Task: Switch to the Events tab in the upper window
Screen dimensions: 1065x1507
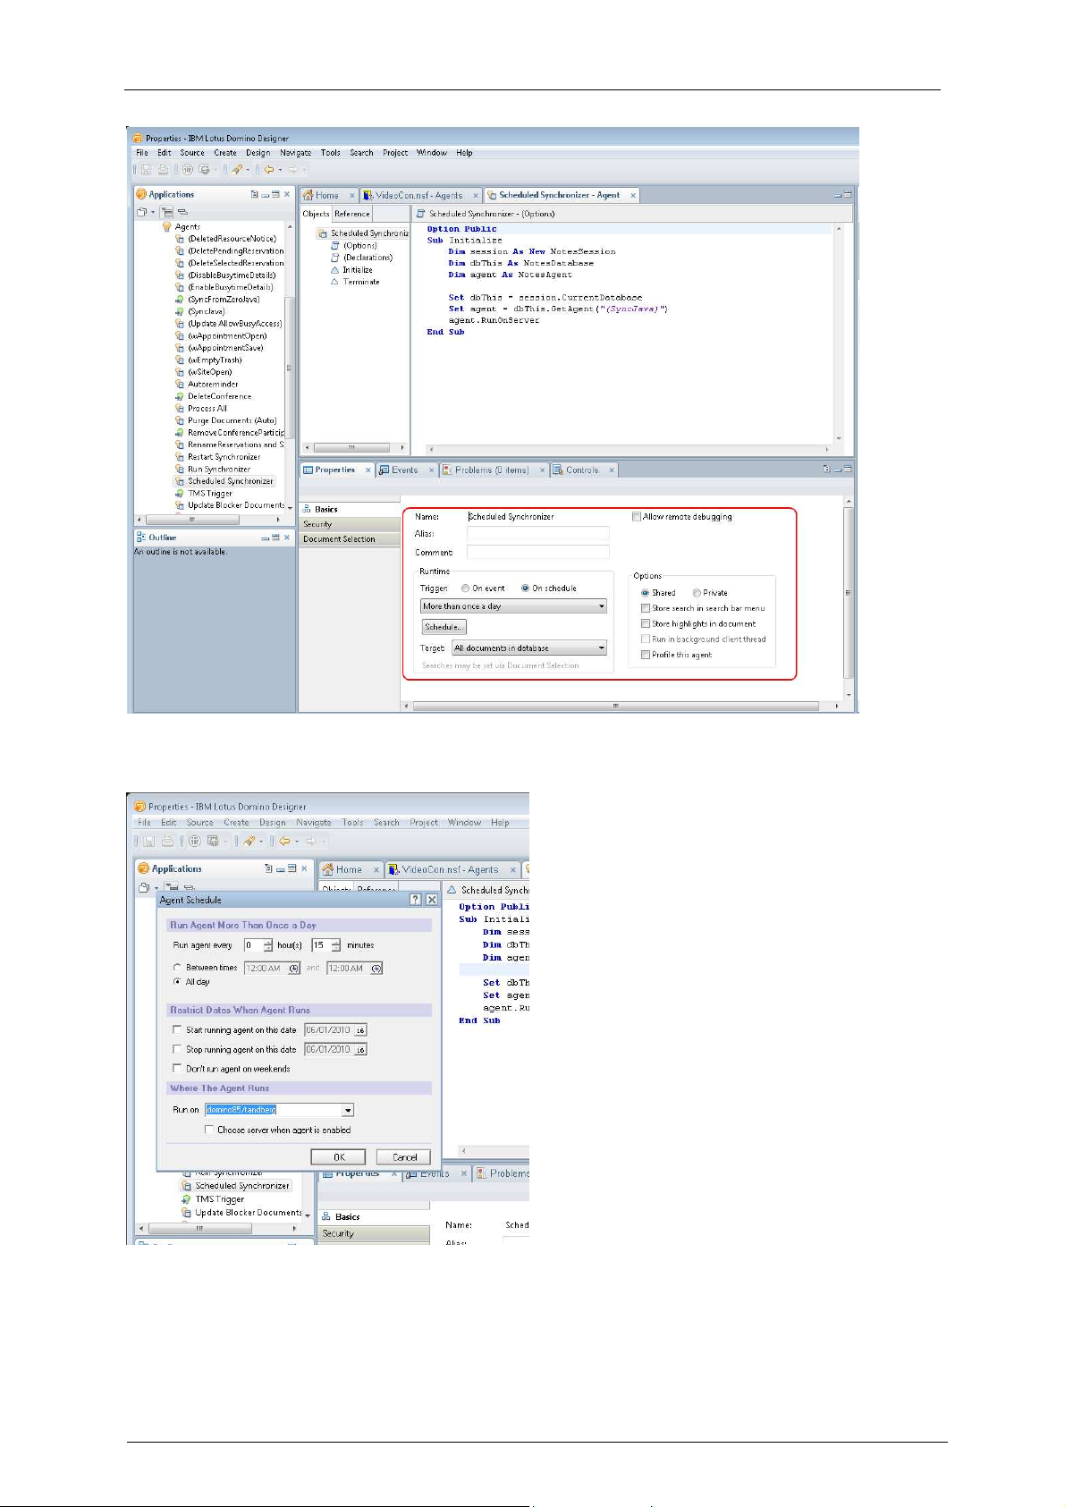Action: (x=405, y=470)
